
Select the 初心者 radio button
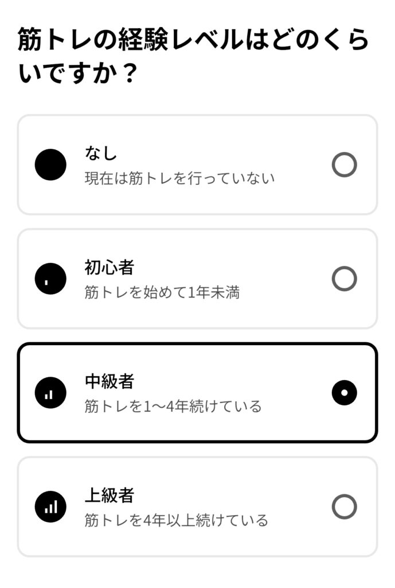click(x=344, y=278)
